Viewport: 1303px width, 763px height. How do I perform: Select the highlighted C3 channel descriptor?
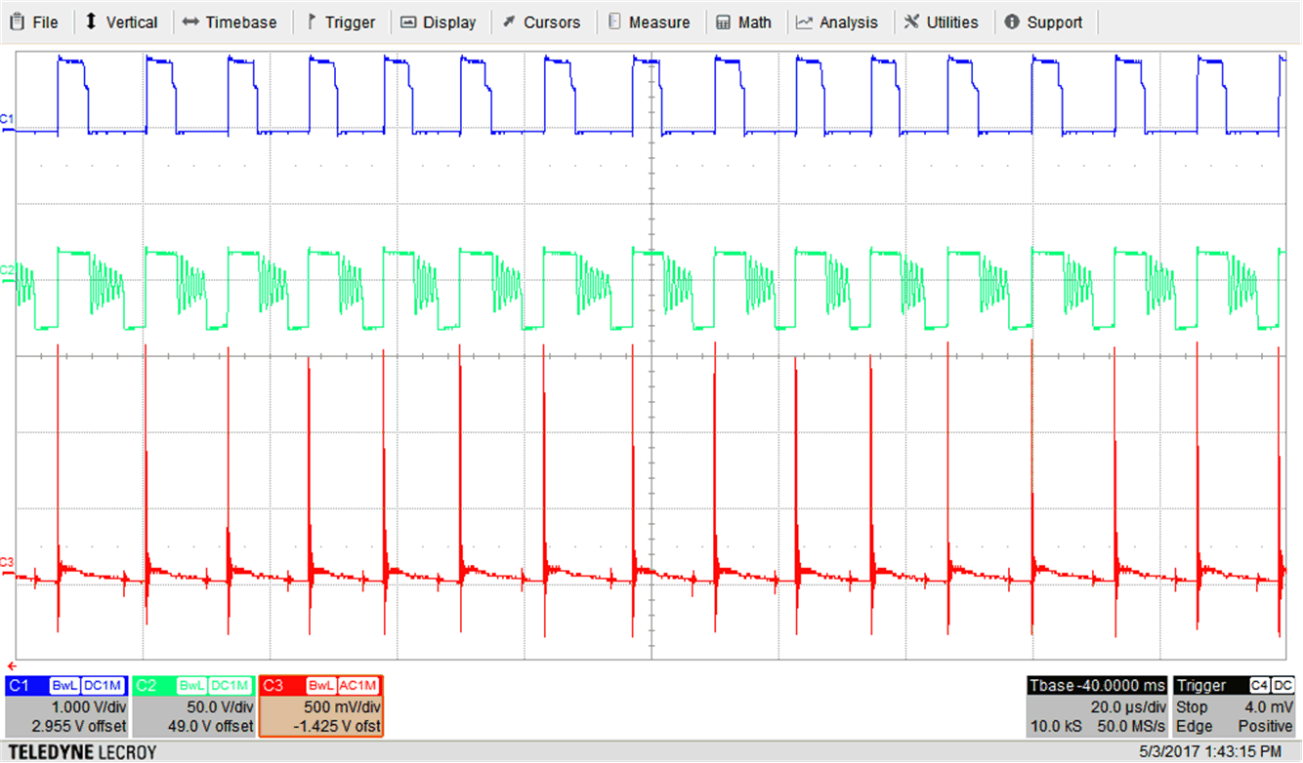point(321,706)
